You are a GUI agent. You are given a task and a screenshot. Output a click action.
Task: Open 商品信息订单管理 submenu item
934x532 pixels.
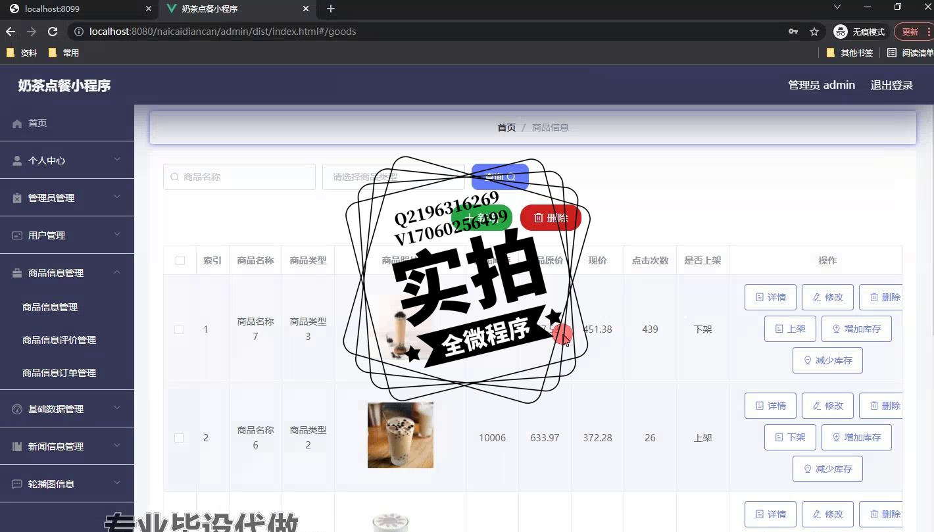tap(59, 373)
